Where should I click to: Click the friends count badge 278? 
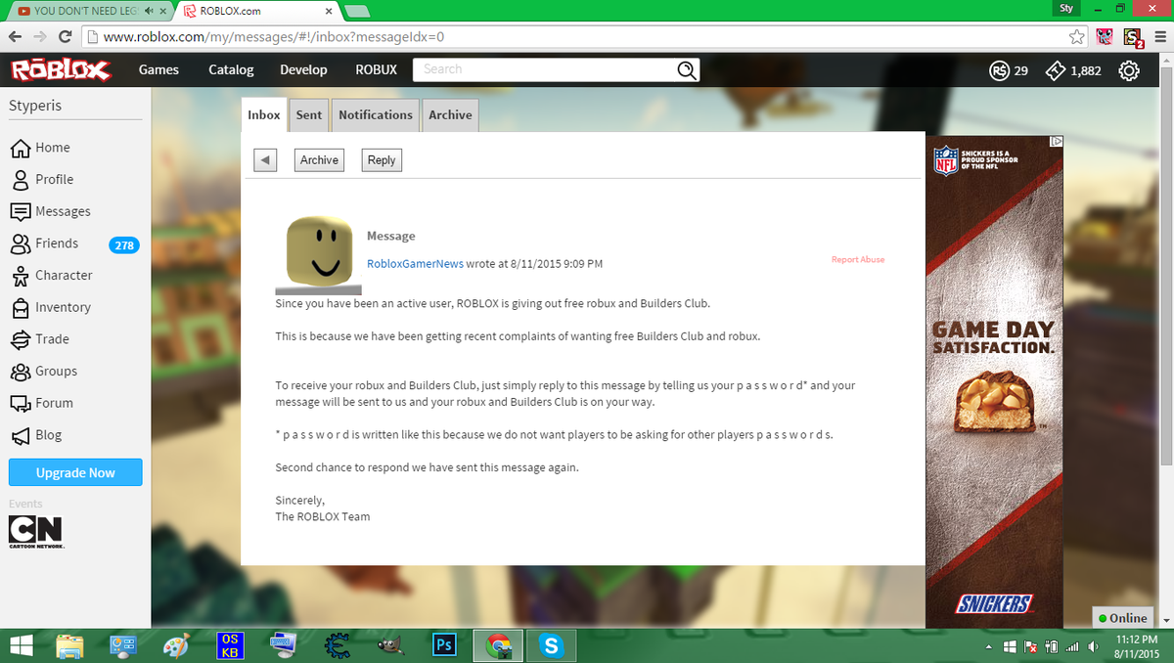(x=124, y=245)
